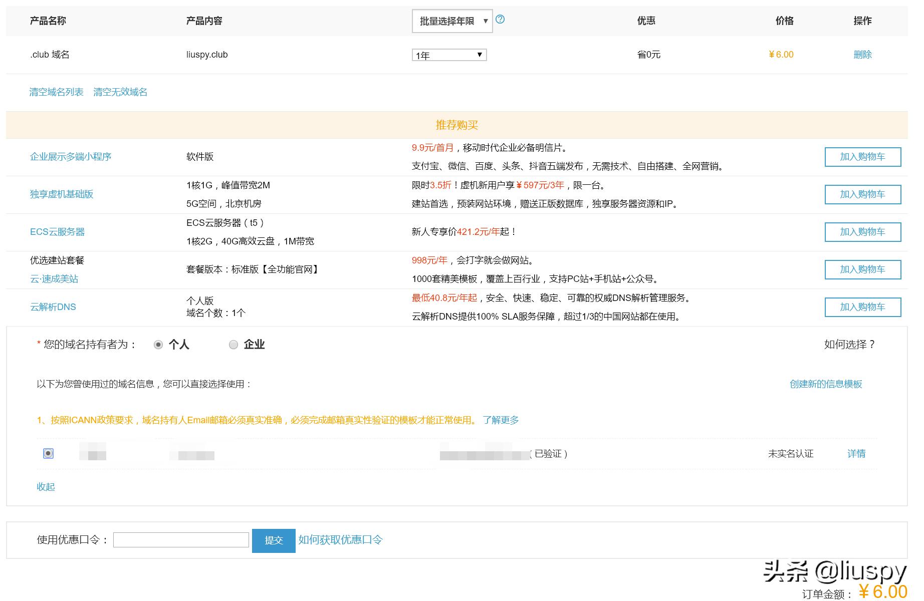The height and width of the screenshot is (601, 924).
Task: Submit the discount code with 提交 button
Action: pos(274,540)
